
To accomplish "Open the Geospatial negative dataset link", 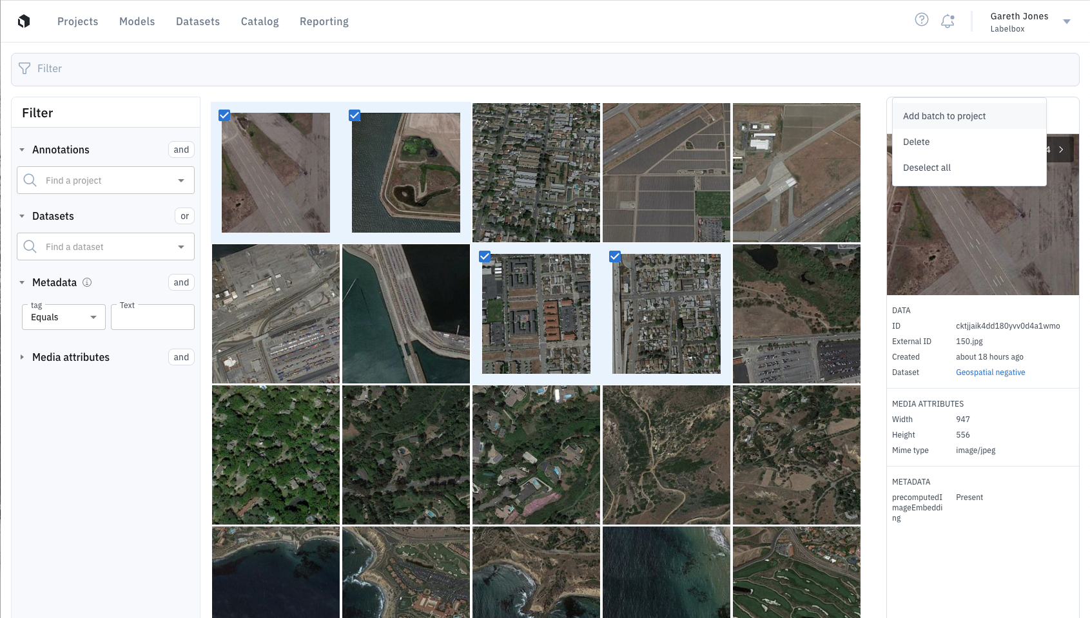I will (990, 372).
